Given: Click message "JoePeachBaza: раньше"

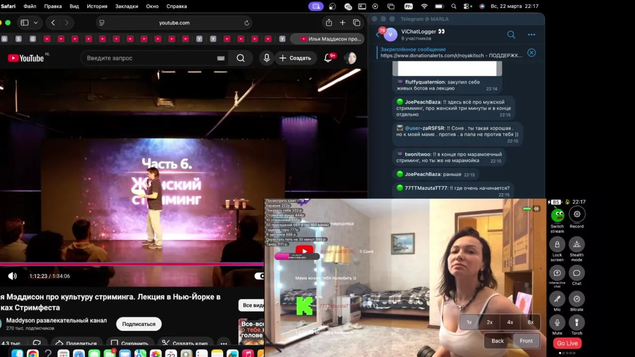Looking at the screenshot, I should (436, 175).
